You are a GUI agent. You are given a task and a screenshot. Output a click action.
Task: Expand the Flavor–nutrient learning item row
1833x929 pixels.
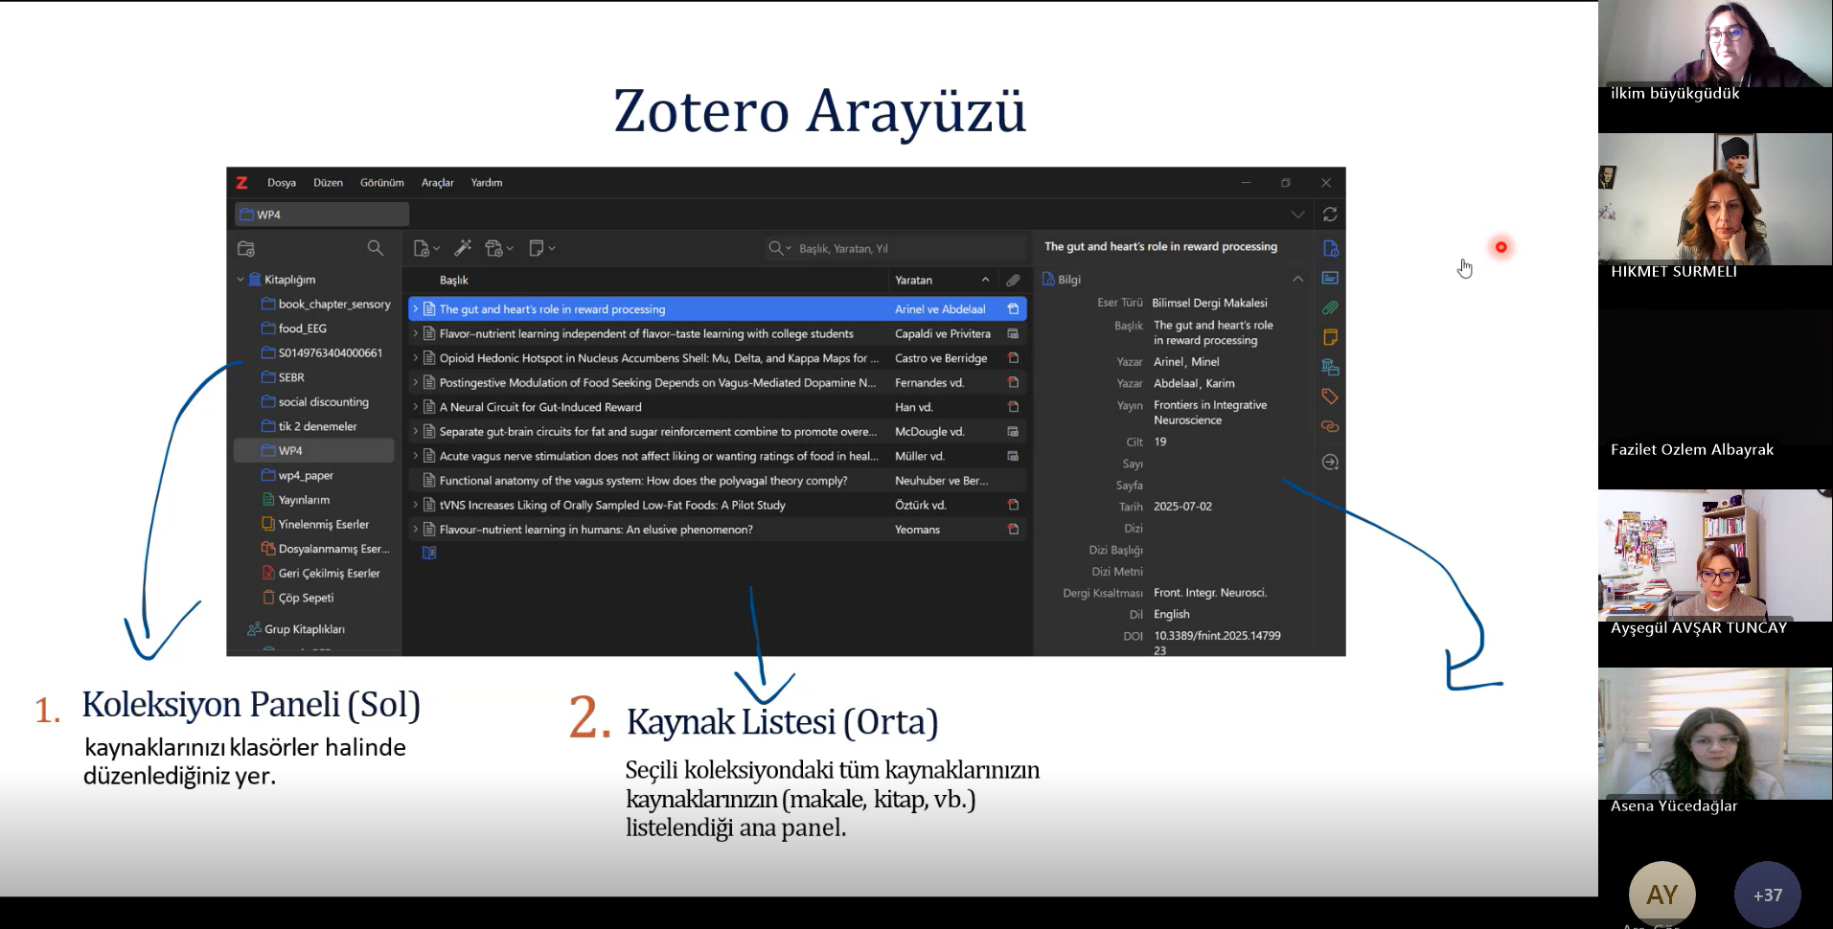(x=415, y=334)
